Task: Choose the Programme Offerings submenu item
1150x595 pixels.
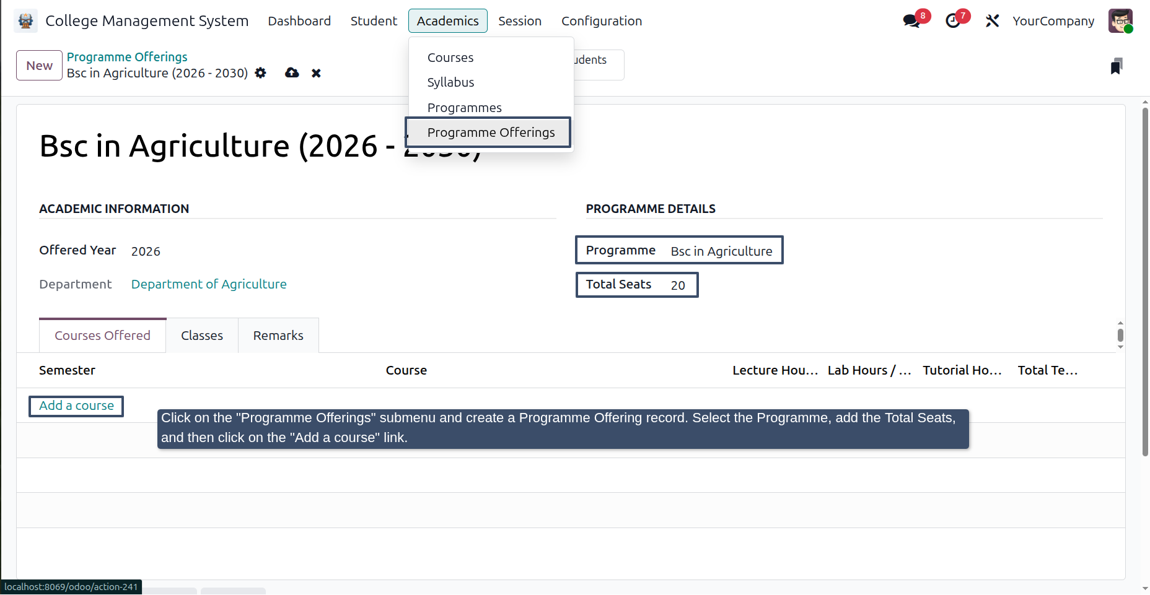Action: (x=491, y=132)
